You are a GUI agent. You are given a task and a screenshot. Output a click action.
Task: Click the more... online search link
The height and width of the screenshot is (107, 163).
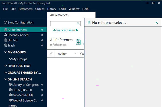(13, 106)
